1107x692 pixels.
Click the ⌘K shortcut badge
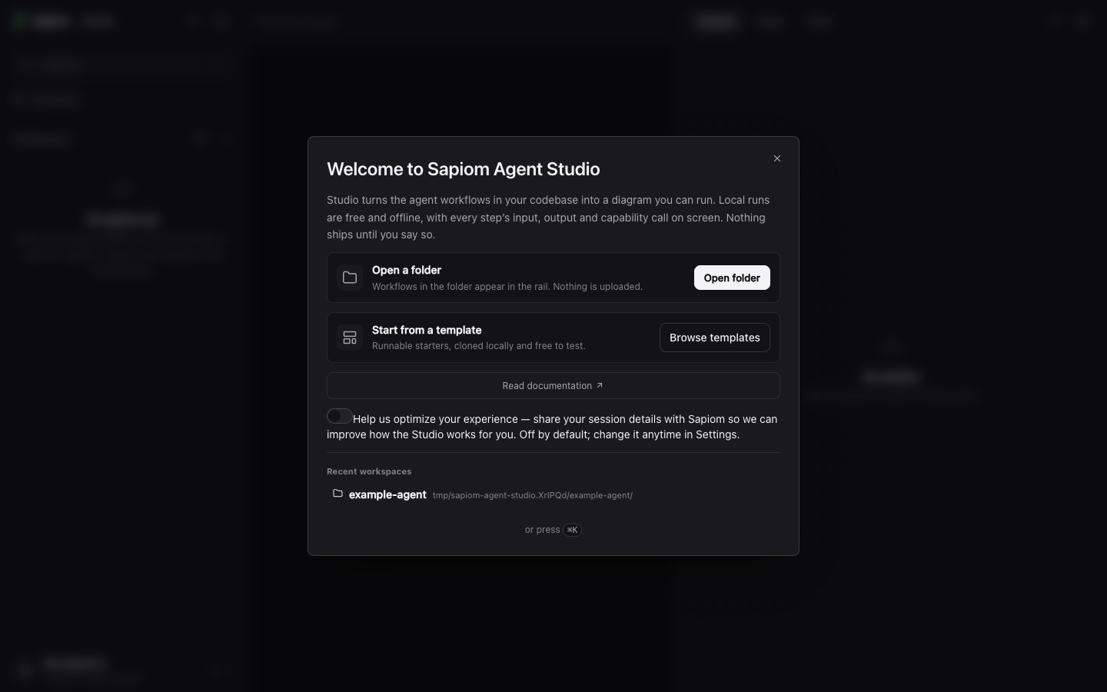pyautogui.click(x=572, y=530)
